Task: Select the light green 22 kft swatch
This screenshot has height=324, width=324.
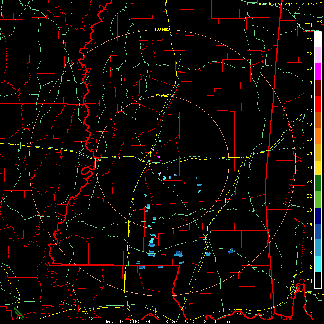Action: coord(318,199)
